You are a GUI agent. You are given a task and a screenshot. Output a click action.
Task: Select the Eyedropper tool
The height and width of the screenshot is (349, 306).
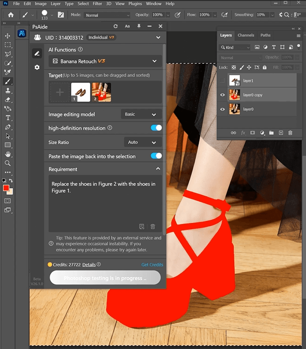(x=8, y=72)
